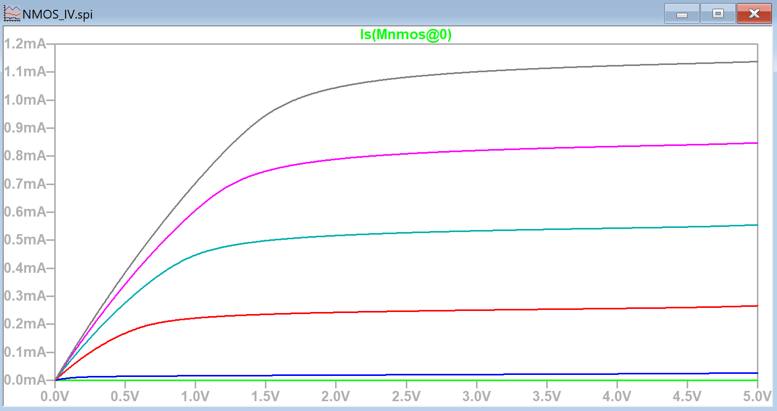Close the NMOS_IV.spi waveform window
Image resolution: width=777 pixels, height=411 pixels.
(754, 14)
